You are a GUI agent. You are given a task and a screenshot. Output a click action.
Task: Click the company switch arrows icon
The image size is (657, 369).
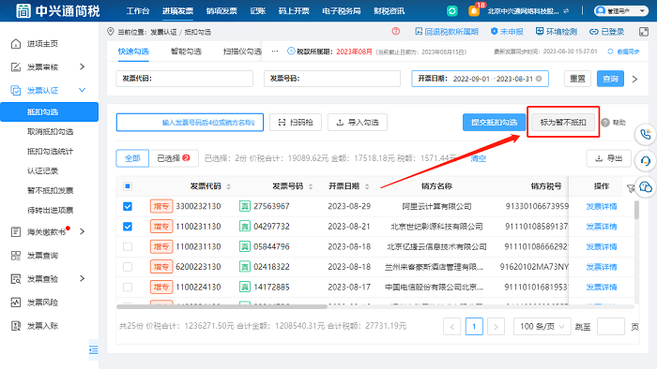point(566,11)
